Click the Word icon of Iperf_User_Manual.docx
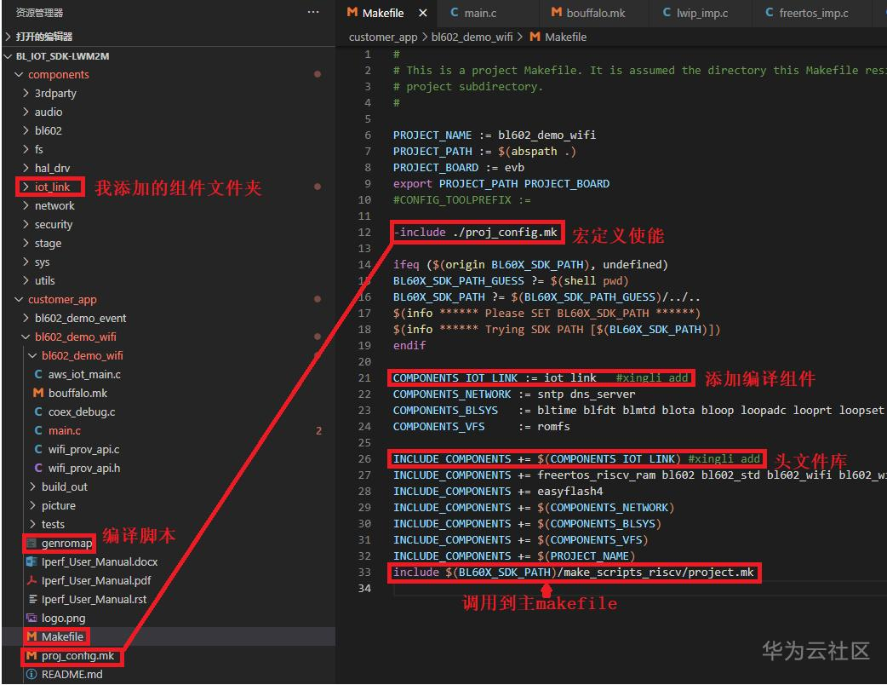The width and height of the screenshot is (887, 685). pyautogui.click(x=31, y=561)
